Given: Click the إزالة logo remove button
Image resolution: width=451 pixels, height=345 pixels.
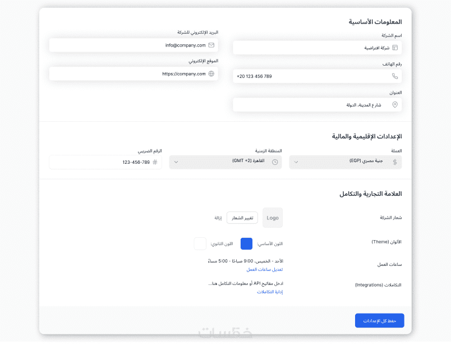Looking at the screenshot, I should (x=218, y=218).
